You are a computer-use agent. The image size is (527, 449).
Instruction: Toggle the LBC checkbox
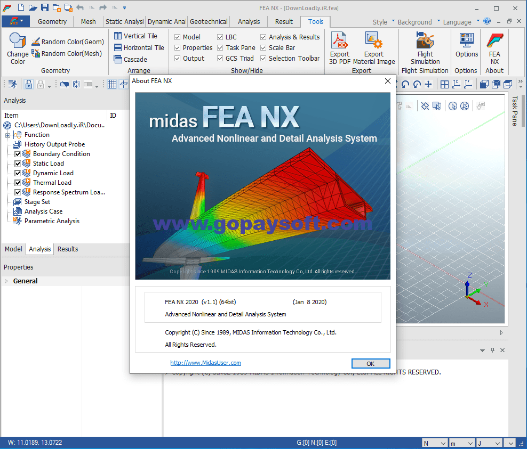coord(220,37)
